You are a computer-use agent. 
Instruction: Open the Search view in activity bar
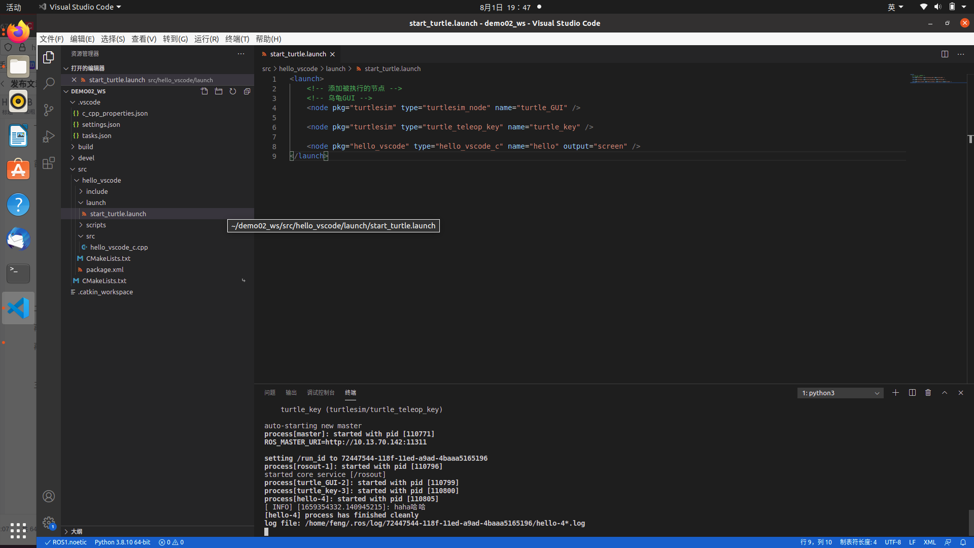(49, 84)
